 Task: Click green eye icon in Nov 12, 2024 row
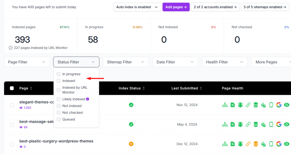[x=286, y=105]
